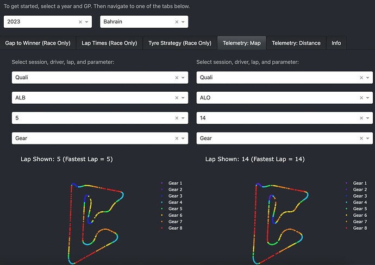Toggle Gear 5 in right legend
The height and width of the screenshot is (265, 375).
357,209
